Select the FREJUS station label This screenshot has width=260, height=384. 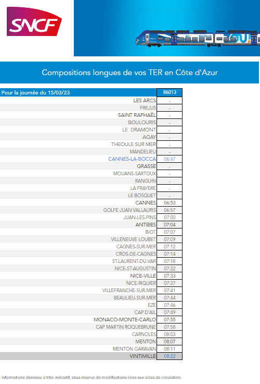point(148,108)
